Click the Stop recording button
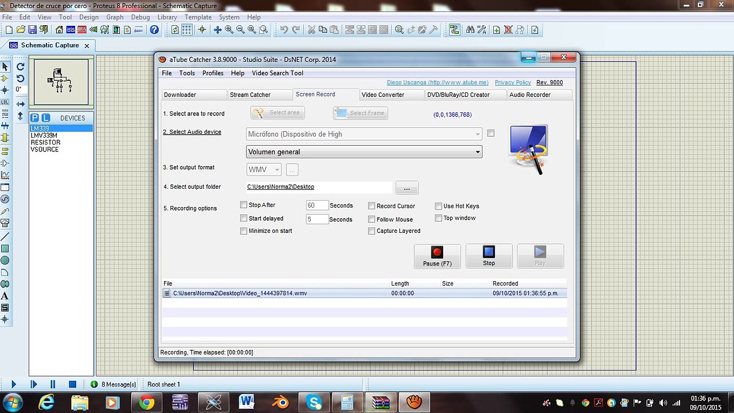Viewport: 734px width, 413px height. tap(489, 256)
